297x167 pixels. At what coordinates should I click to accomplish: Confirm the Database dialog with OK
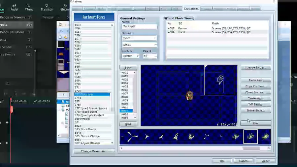click(x=222, y=161)
